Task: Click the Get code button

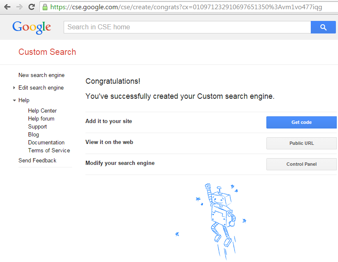Action: (x=302, y=122)
